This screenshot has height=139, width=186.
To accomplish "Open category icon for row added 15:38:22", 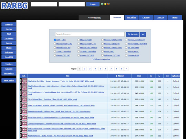I will (24, 99).
